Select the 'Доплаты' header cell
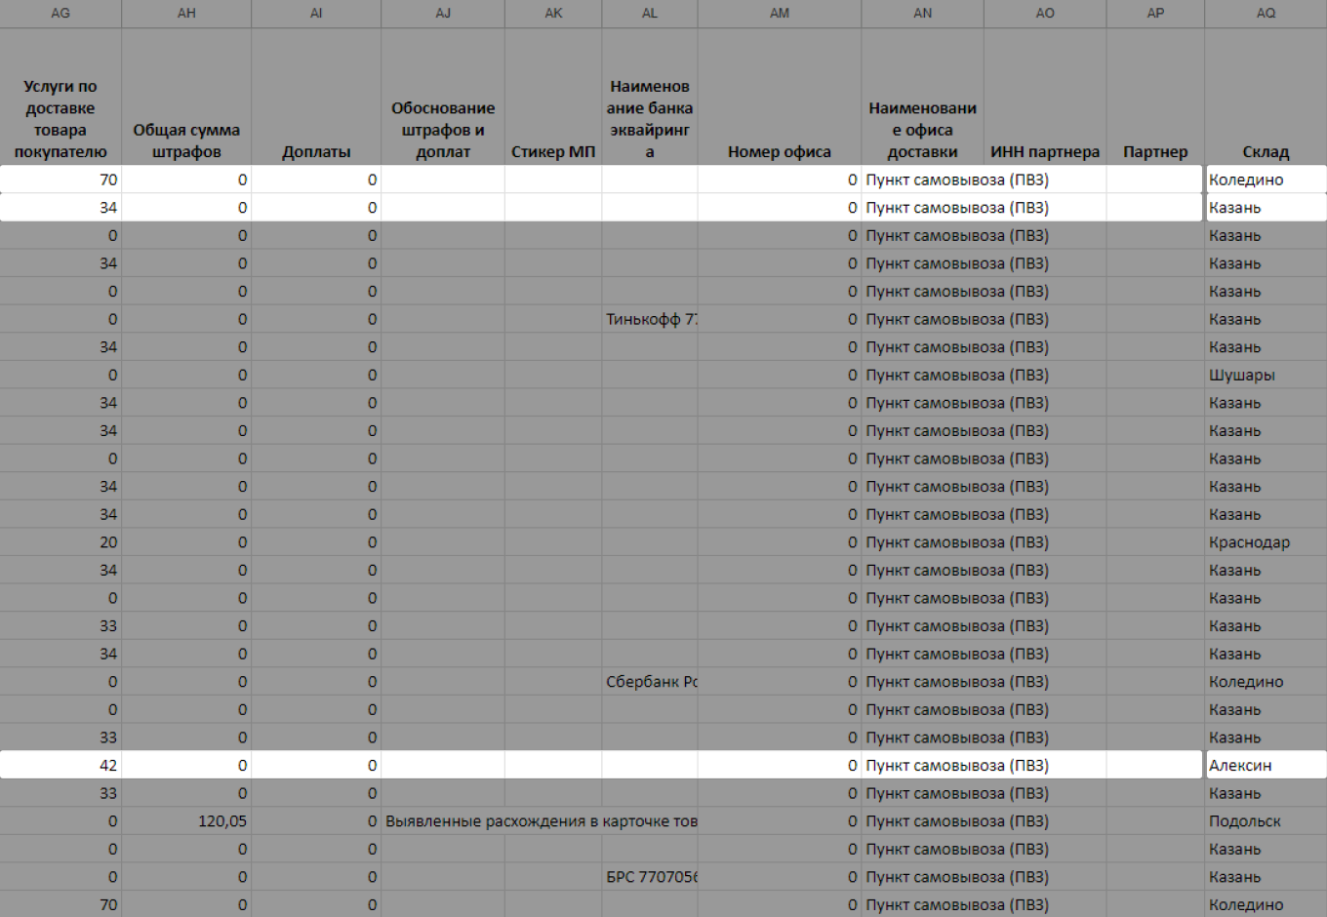Image resolution: width=1327 pixels, height=917 pixels. pos(316,151)
